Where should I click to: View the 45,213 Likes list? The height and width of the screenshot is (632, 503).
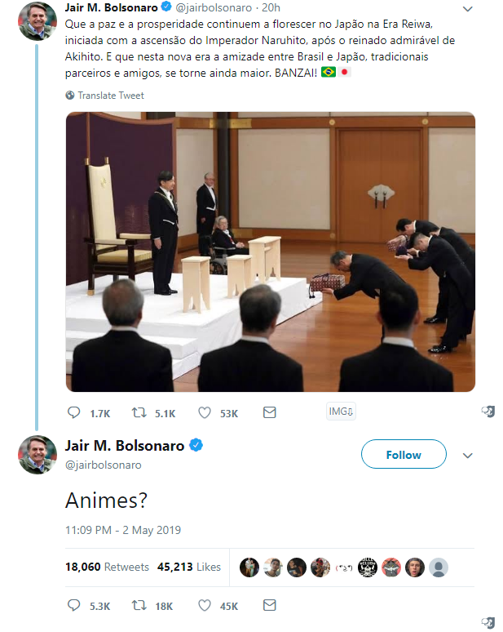pos(190,567)
